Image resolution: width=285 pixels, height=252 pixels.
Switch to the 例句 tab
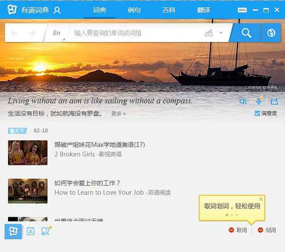[x=134, y=10]
